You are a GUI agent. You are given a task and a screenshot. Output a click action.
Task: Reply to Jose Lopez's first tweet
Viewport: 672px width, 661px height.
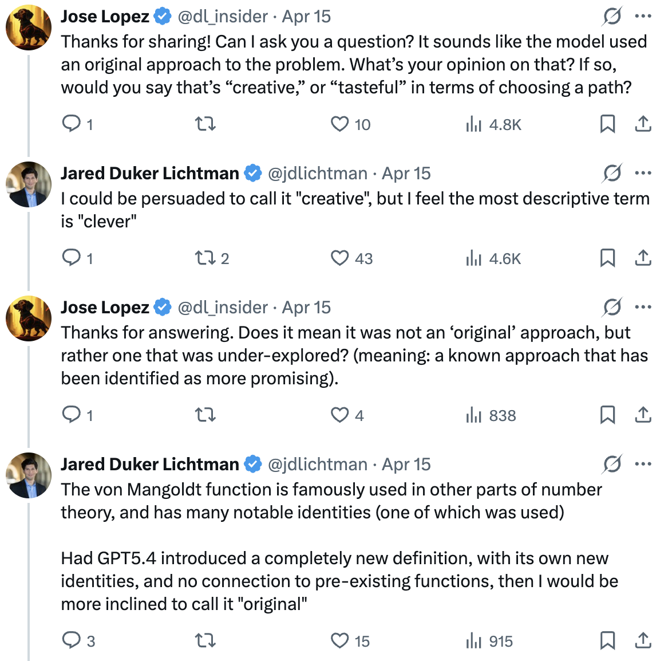tap(72, 124)
